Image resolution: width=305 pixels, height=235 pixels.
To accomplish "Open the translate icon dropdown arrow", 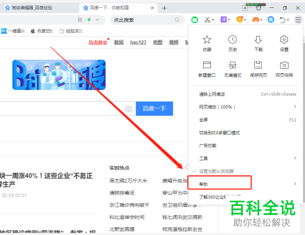I will click(229, 20).
